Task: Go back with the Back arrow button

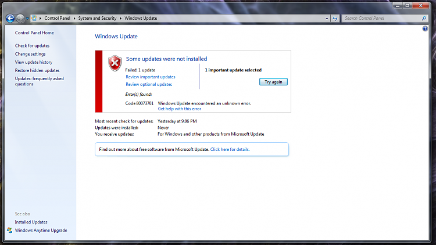Action: click(x=10, y=19)
